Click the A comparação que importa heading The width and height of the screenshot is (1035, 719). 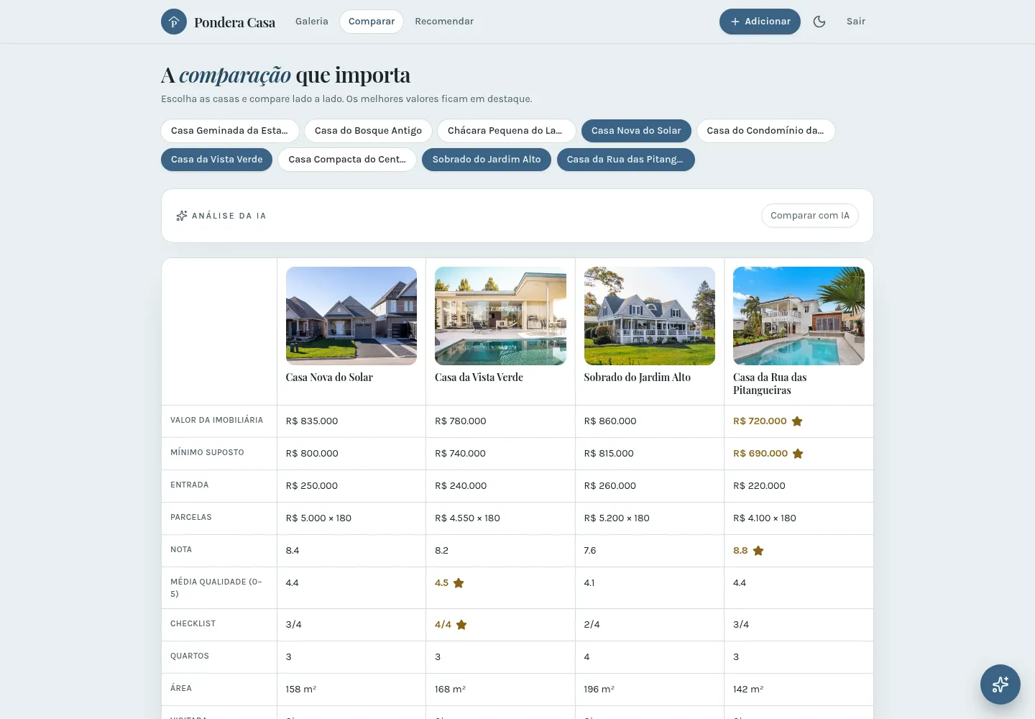point(285,75)
